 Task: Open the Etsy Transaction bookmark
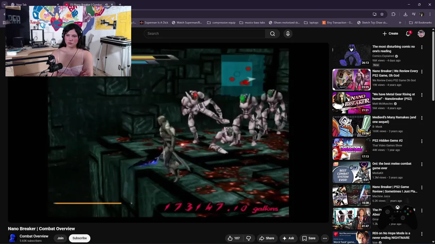337,23
